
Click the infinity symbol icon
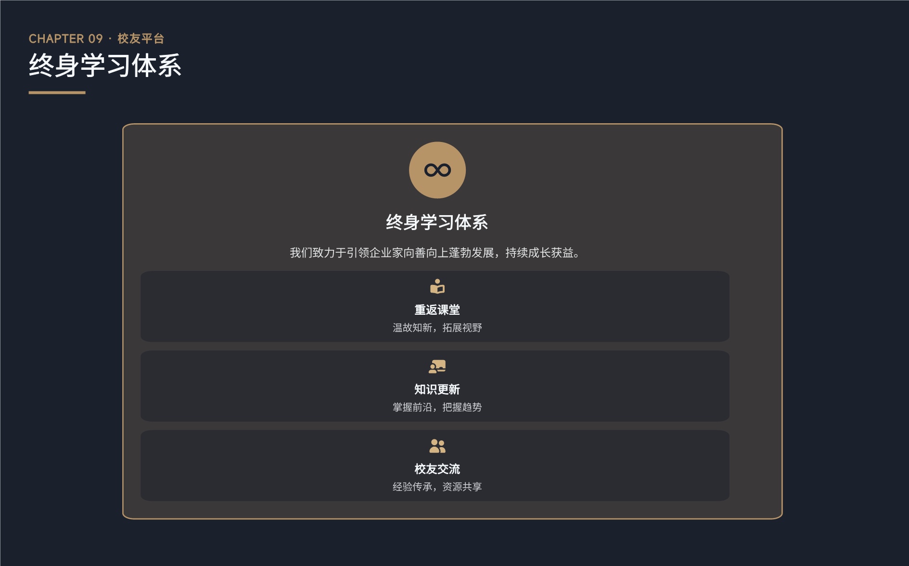pos(437,170)
